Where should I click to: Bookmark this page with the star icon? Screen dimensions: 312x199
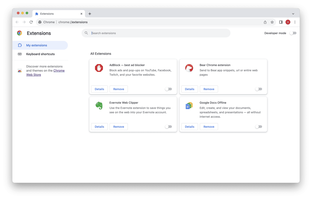[272, 22]
